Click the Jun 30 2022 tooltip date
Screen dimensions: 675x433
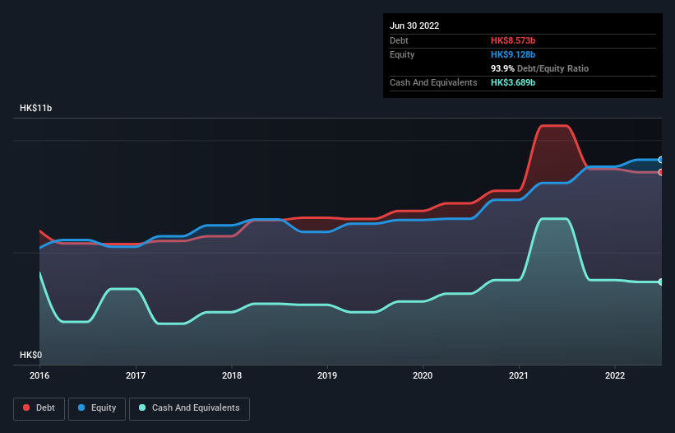point(414,26)
